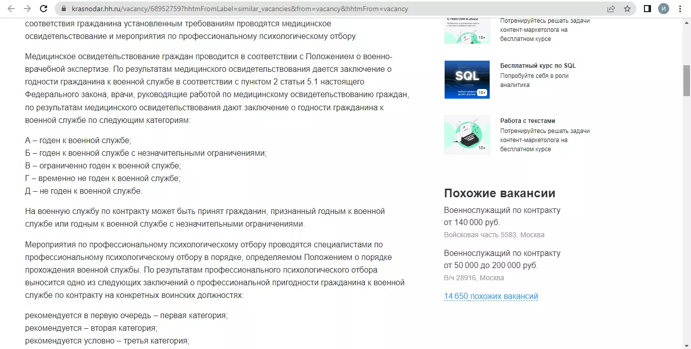Screen dimensions: 691x349
Task: Open 'Работа с текстами' course title
Action: pyautogui.click(x=528, y=121)
